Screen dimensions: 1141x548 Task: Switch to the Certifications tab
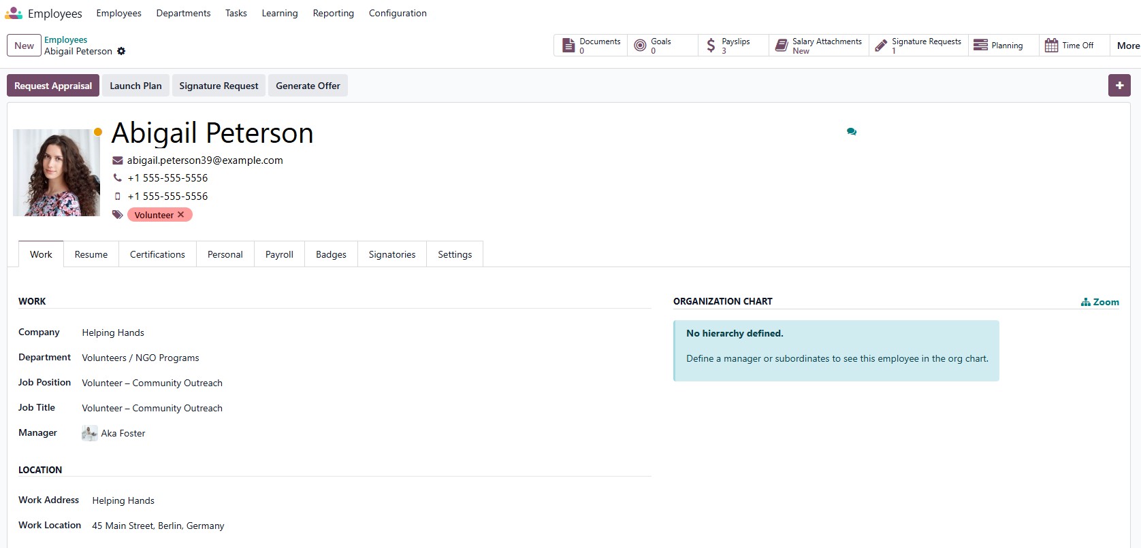coord(157,254)
